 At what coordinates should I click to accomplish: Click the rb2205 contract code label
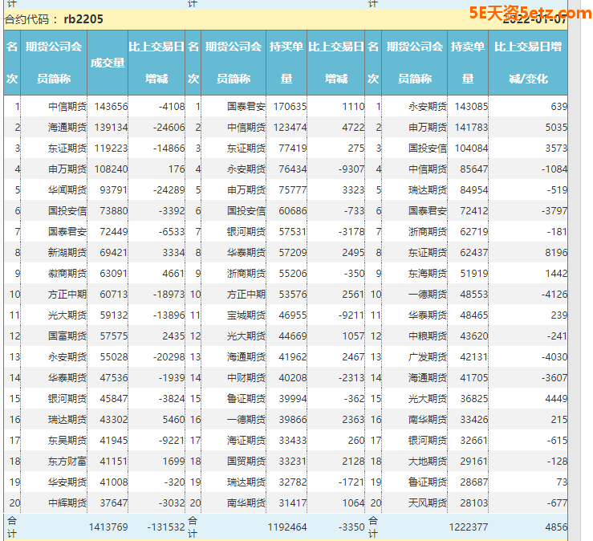83,18
